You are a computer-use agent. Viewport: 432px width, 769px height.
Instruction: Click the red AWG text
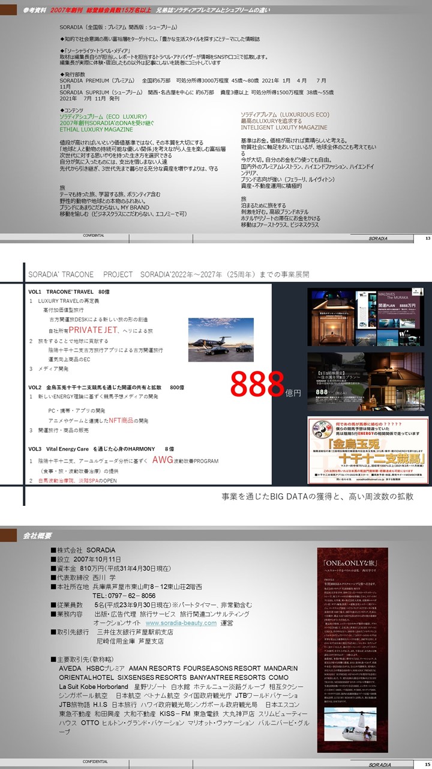[x=162, y=460]
